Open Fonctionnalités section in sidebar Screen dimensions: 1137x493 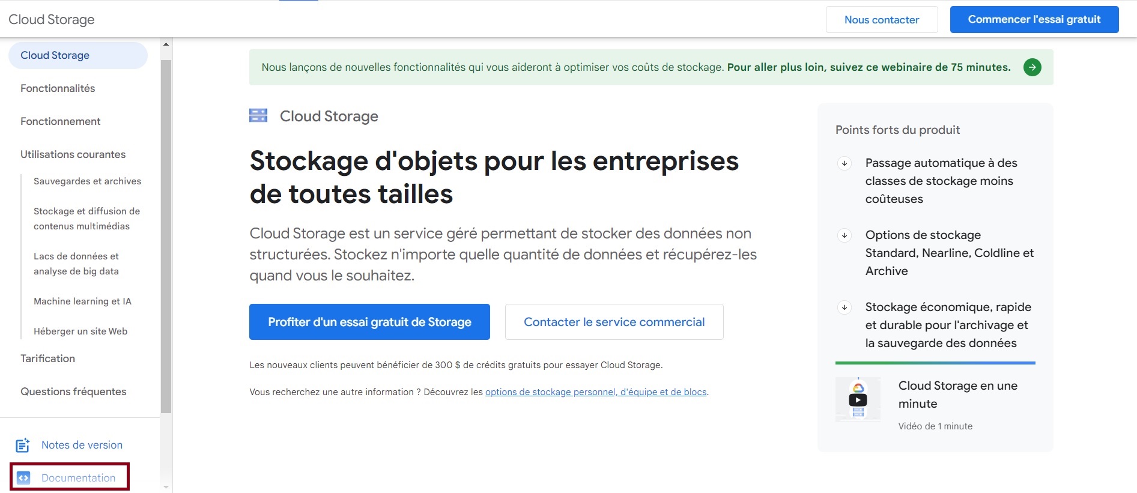[x=58, y=88]
